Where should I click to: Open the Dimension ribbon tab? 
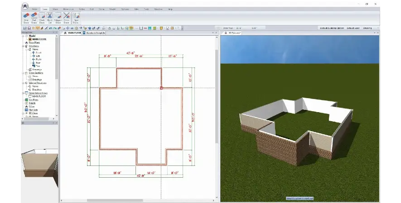click(x=68, y=9)
